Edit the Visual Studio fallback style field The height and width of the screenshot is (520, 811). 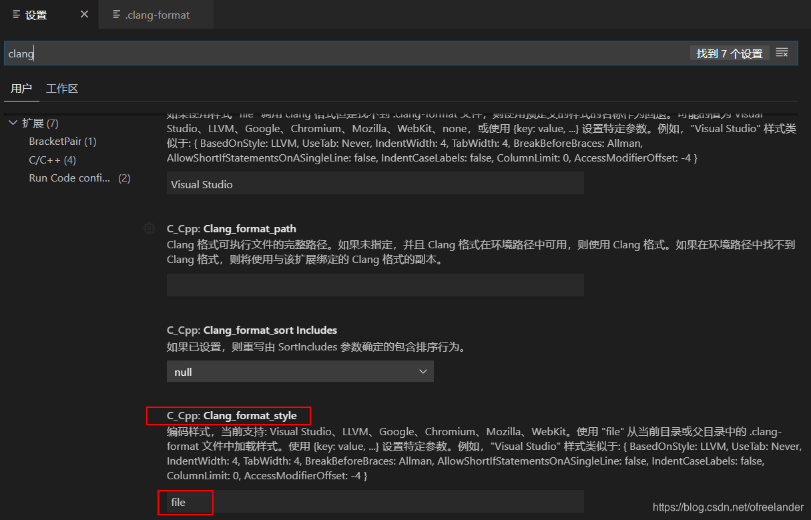click(375, 184)
